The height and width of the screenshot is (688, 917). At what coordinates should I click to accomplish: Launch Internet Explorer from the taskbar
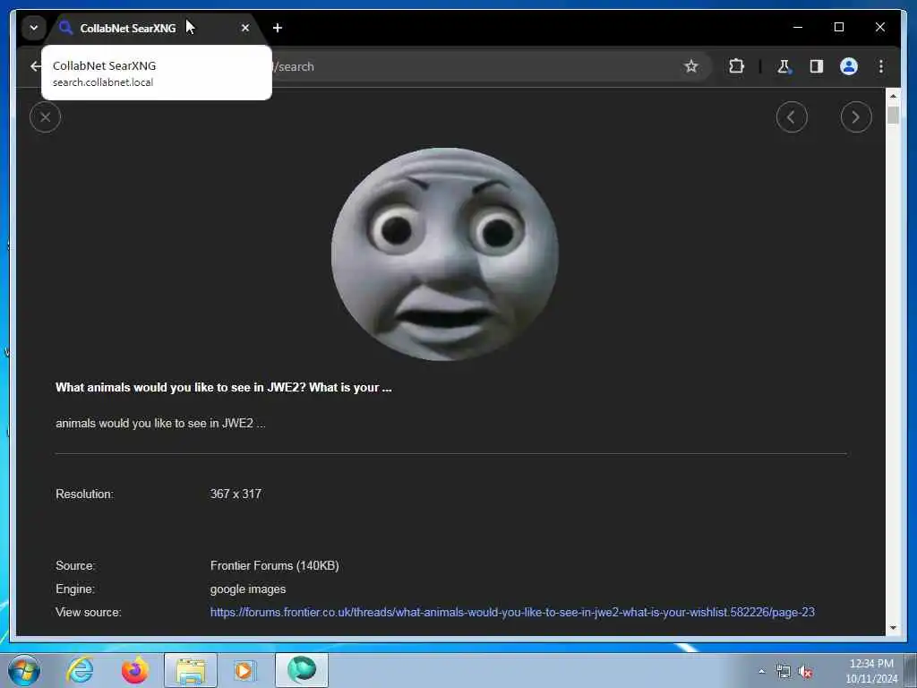(80, 670)
